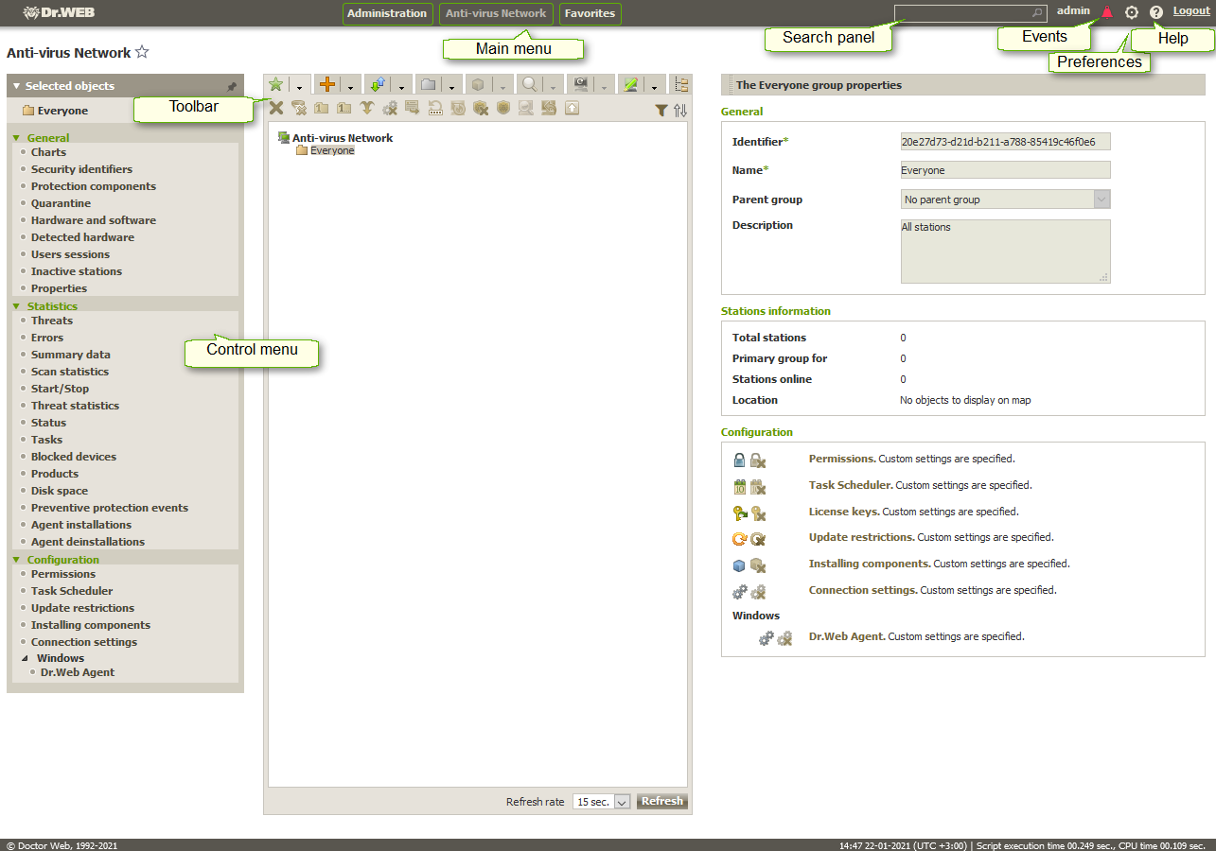
Task: Click the magnifying glass Scan toolbar icon
Action: point(530,84)
